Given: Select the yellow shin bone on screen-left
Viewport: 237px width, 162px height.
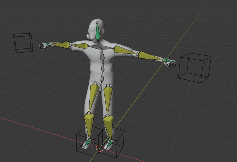Looking at the screenshot, I should [x=89, y=125].
